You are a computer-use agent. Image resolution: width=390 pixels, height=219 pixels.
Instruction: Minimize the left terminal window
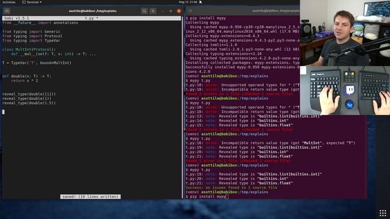[x=163, y=11]
